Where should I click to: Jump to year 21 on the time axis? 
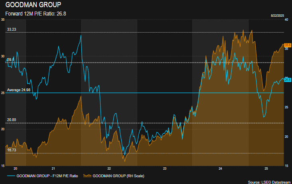point(53,168)
